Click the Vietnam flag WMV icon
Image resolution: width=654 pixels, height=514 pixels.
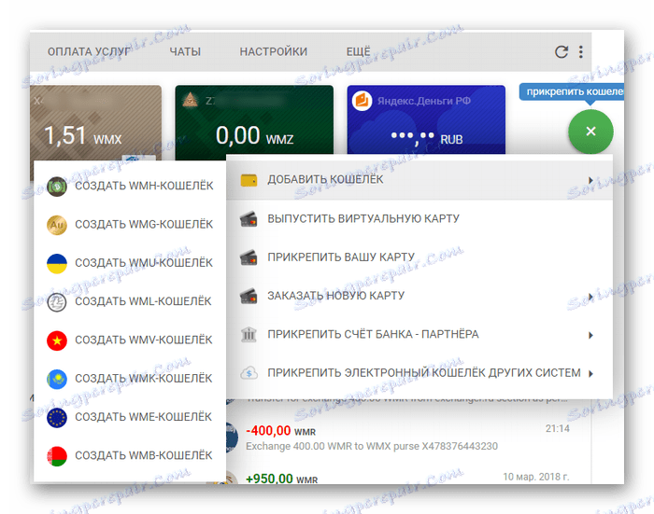[x=57, y=340]
